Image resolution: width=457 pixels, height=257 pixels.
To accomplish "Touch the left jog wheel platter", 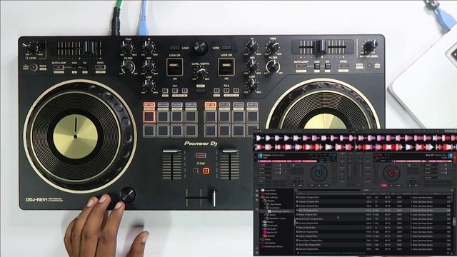I will pyautogui.click(x=76, y=136).
